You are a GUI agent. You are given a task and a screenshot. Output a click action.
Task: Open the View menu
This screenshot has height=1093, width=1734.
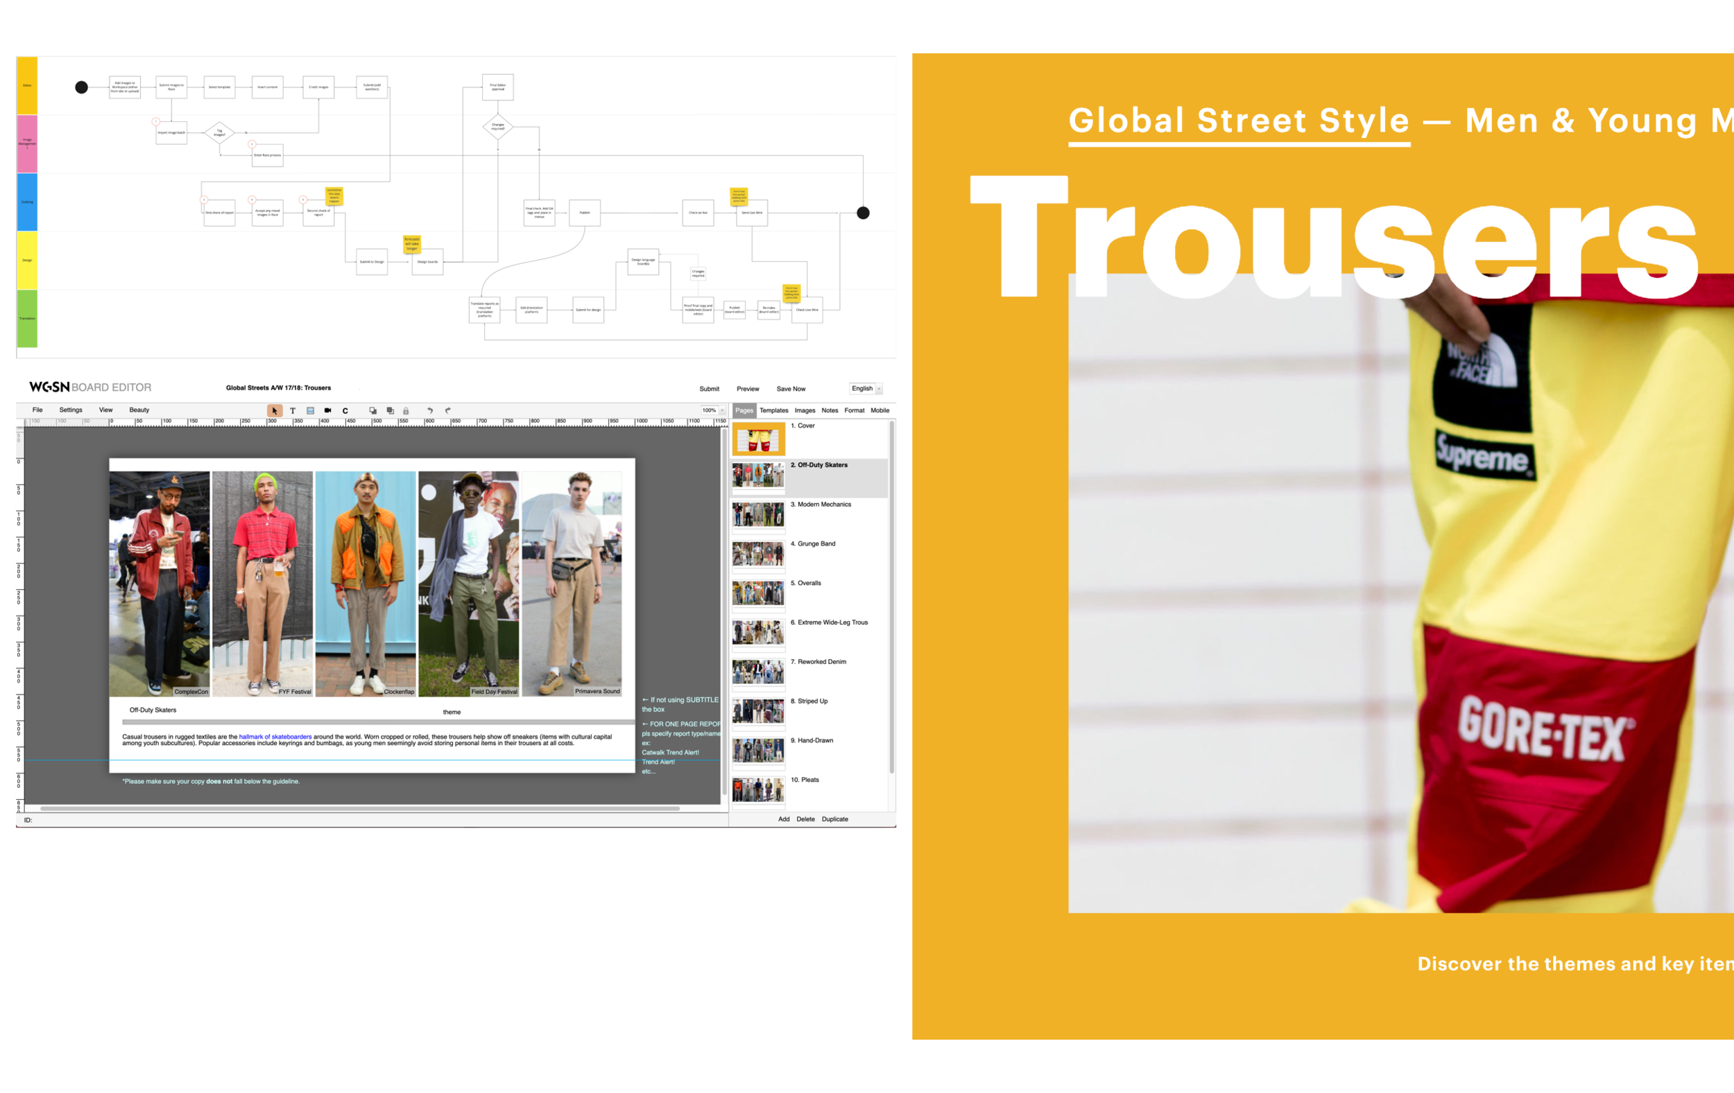click(x=106, y=410)
